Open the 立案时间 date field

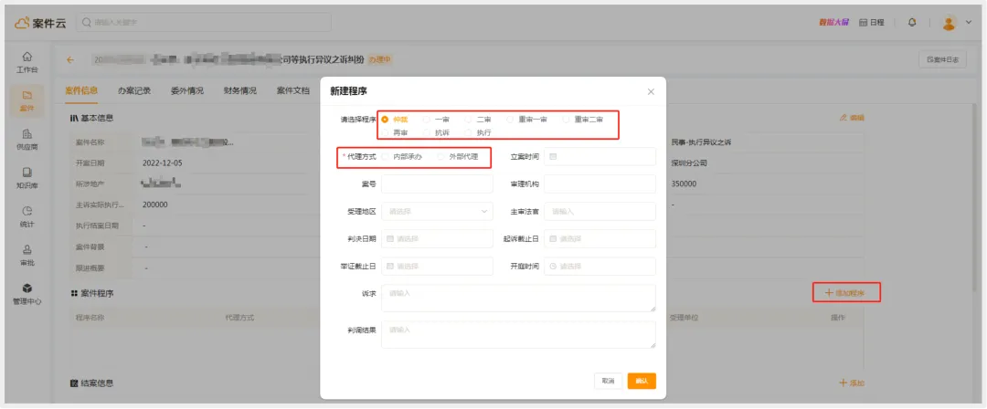(600, 157)
